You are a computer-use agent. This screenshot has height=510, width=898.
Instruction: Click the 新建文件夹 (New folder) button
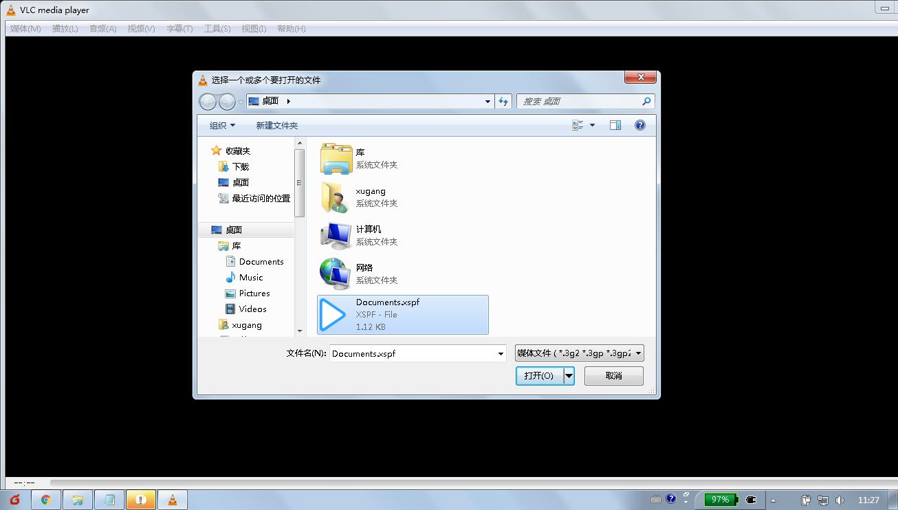(276, 125)
